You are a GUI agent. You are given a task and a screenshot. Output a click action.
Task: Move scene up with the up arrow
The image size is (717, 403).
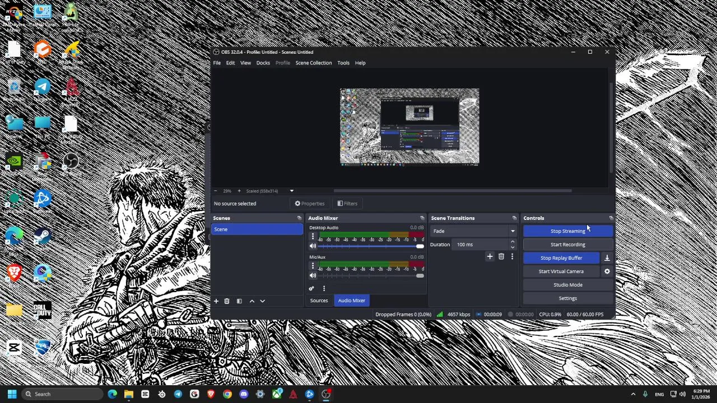(252, 301)
